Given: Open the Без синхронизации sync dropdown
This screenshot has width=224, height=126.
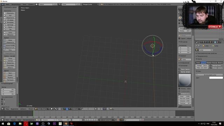Looking at the screenshot, I should [x=107, y=120].
